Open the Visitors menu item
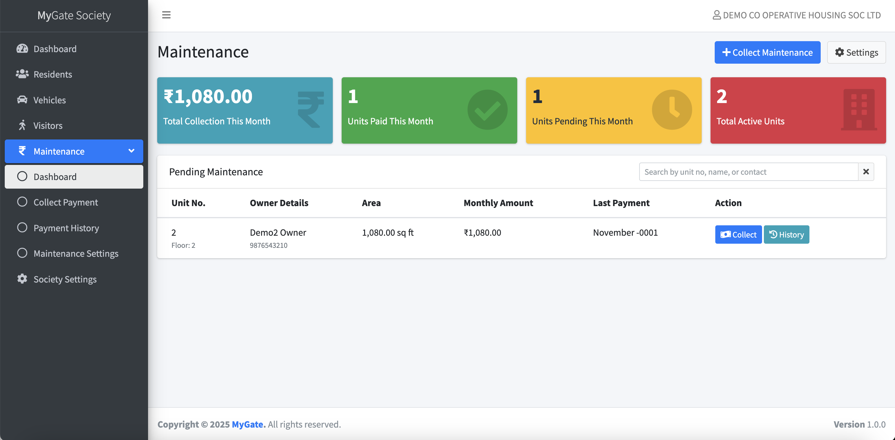Screen dimensions: 895x440 pos(74,125)
